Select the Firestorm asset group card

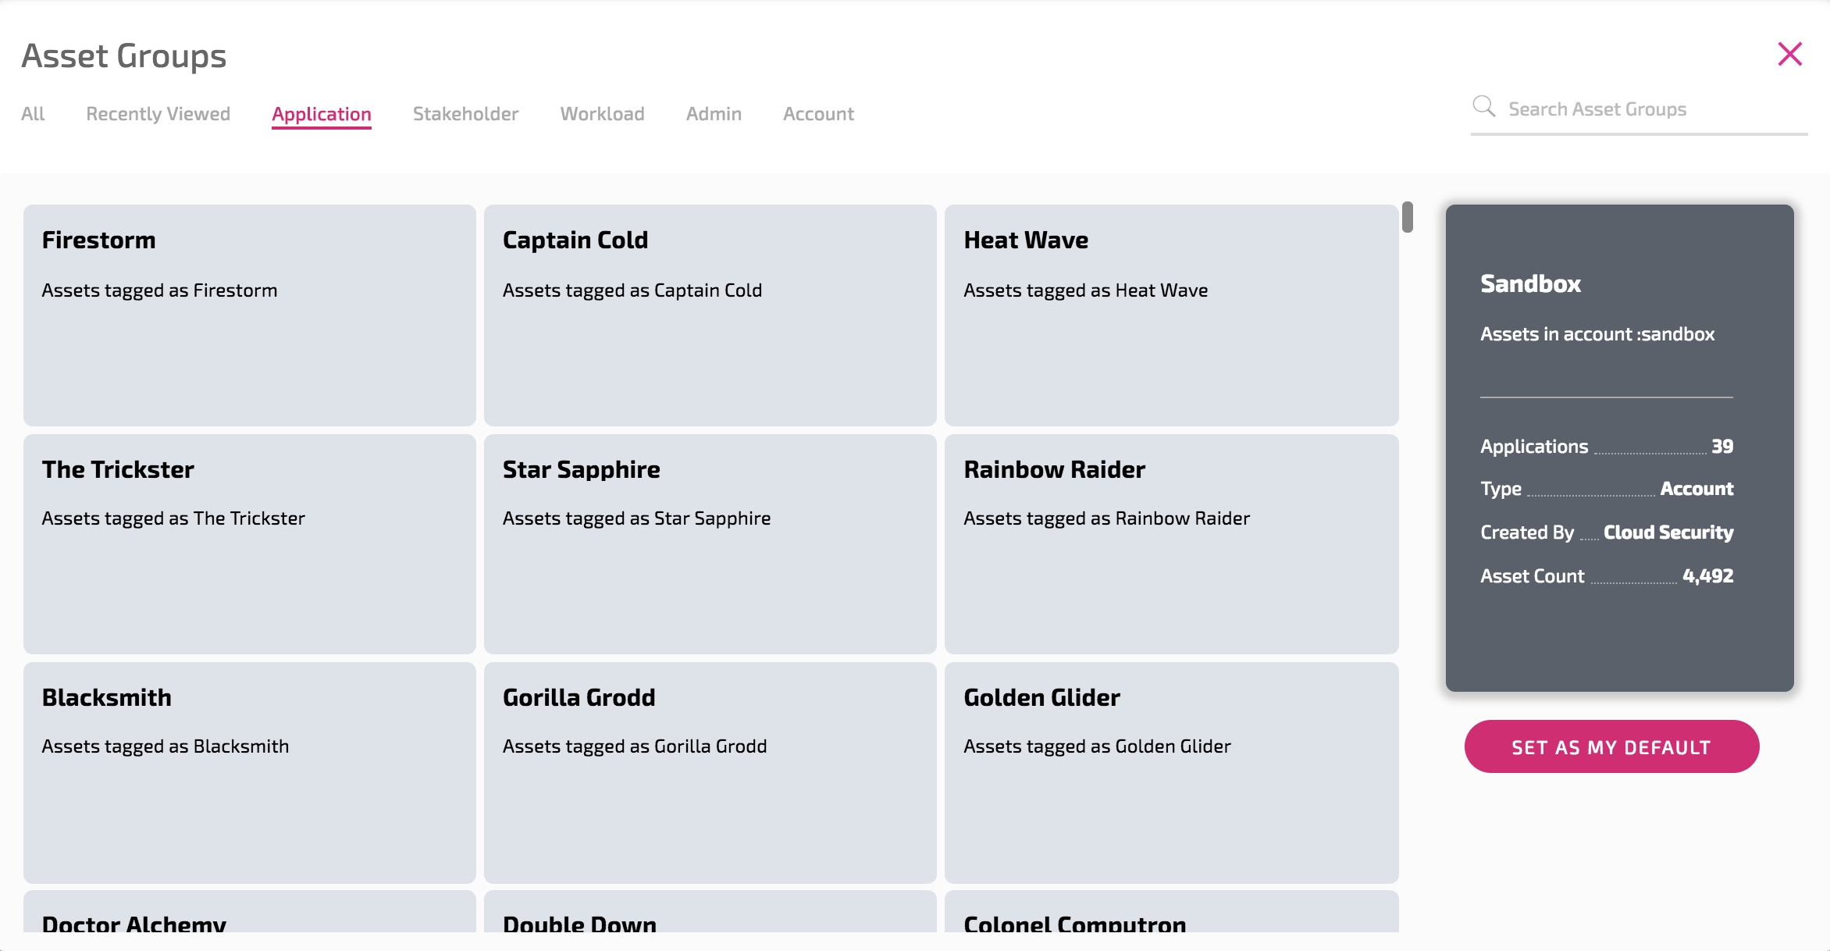pos(249,315)
